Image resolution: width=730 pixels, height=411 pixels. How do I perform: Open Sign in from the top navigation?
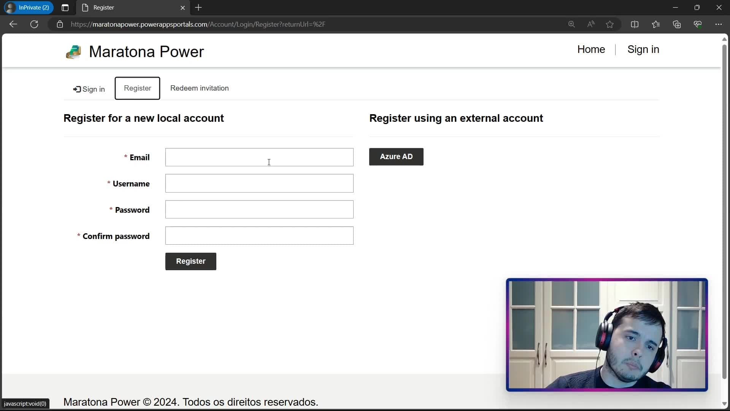pos(643,49)
